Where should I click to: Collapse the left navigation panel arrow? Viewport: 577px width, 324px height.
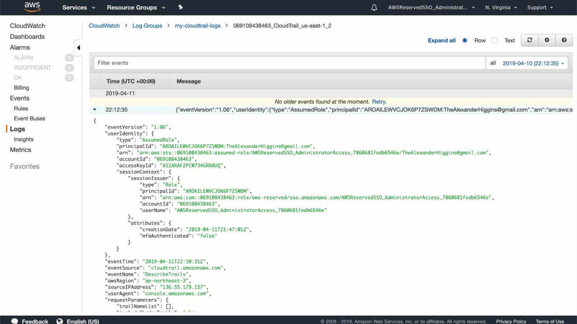[78, 48]
